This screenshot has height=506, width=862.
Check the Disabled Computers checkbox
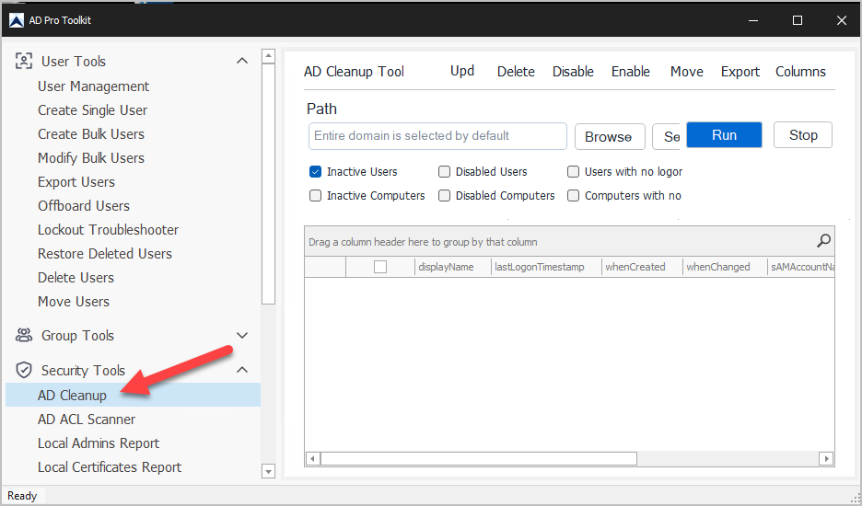pyautogui.click(x=444, y=196)
